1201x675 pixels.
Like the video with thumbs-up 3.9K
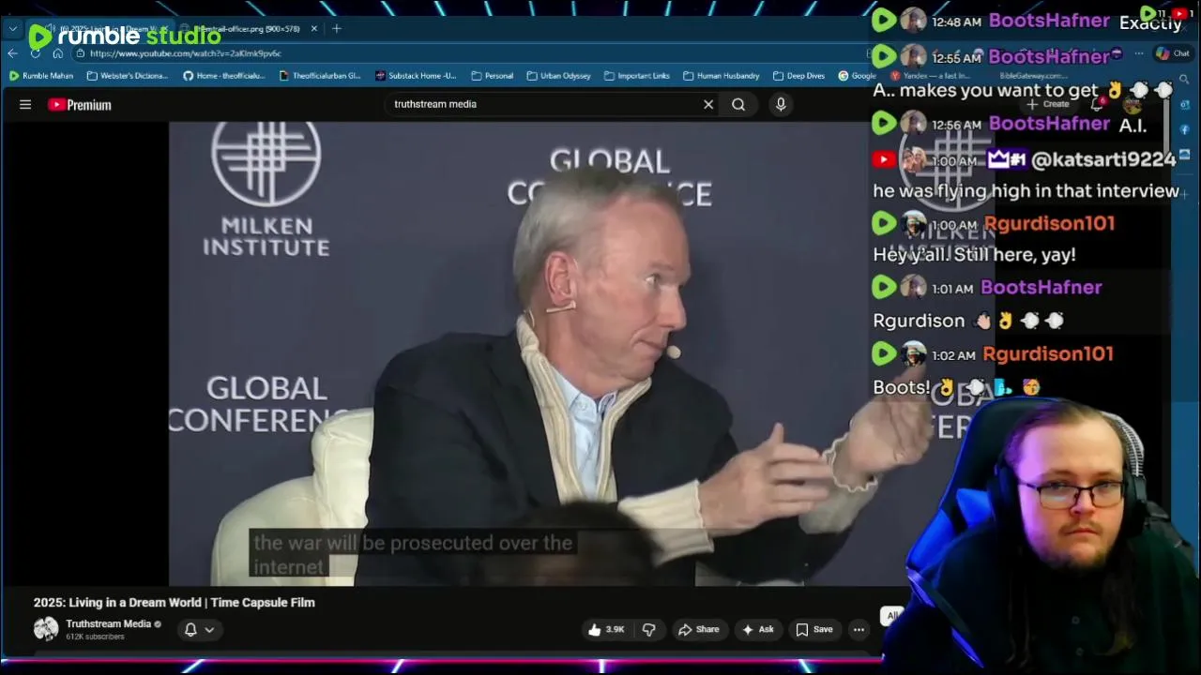pyautogui.click(x=606, y=629)
